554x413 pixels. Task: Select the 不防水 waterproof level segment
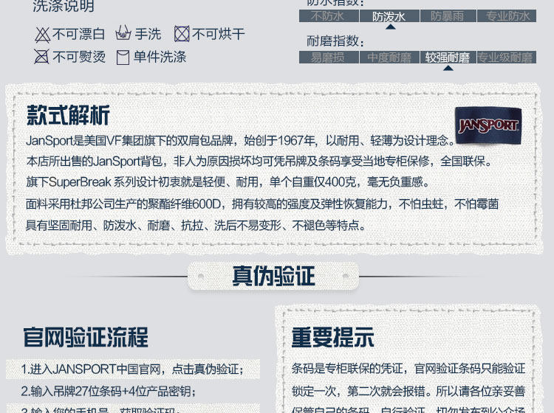coord(329,16)
